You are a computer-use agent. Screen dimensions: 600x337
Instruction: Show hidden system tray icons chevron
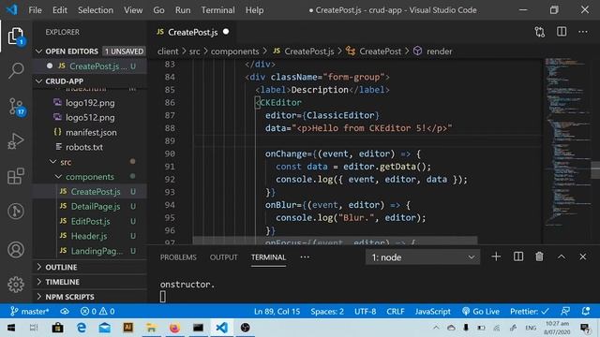pos(436,328)
